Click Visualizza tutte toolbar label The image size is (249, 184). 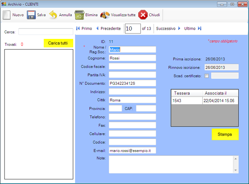(123, 15)
